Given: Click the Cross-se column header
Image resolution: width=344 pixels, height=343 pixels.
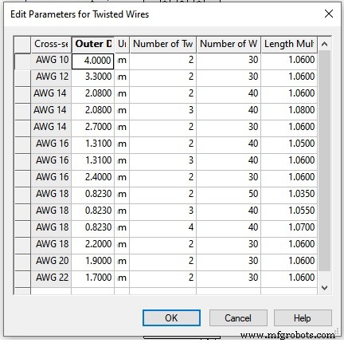Looking at the screenshot, I should click(x=51, y=44).
